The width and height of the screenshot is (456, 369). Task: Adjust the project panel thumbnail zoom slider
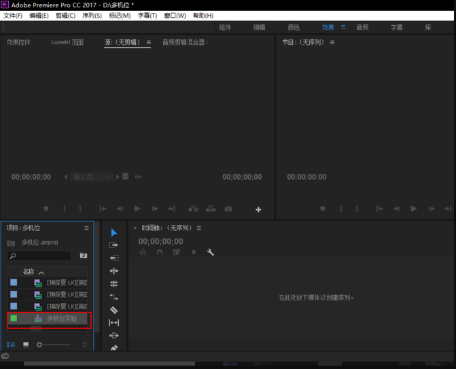(x=40, y=345)
